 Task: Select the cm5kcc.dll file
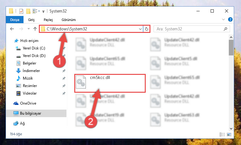click(x=110, y=83)
